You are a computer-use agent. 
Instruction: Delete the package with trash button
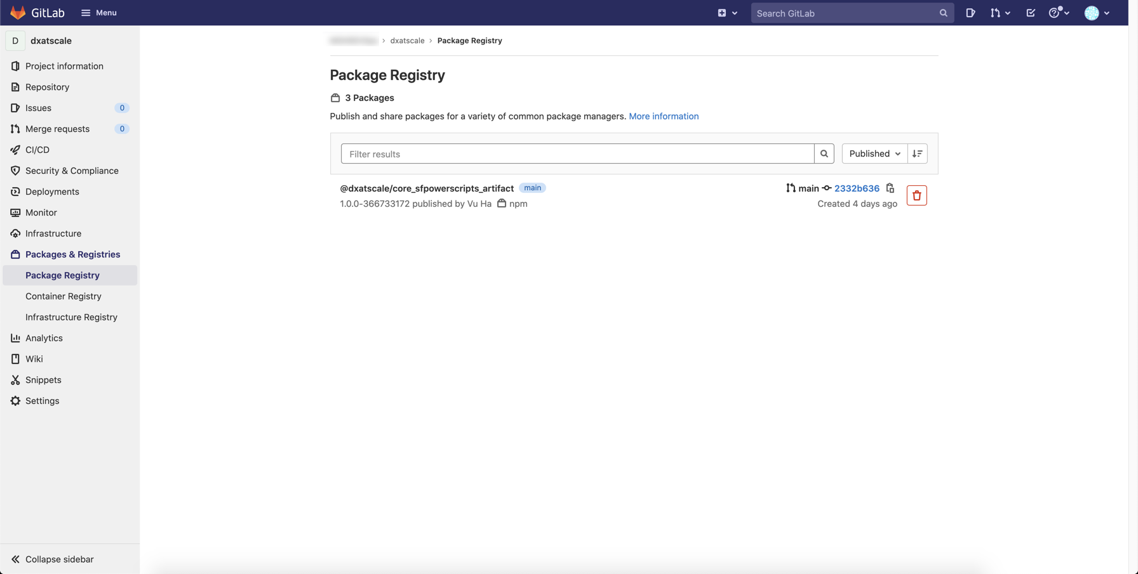916,195
